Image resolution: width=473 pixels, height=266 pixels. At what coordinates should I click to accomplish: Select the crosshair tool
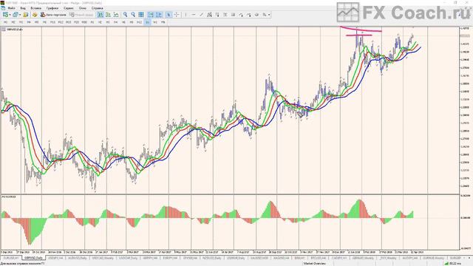(177, 15)
